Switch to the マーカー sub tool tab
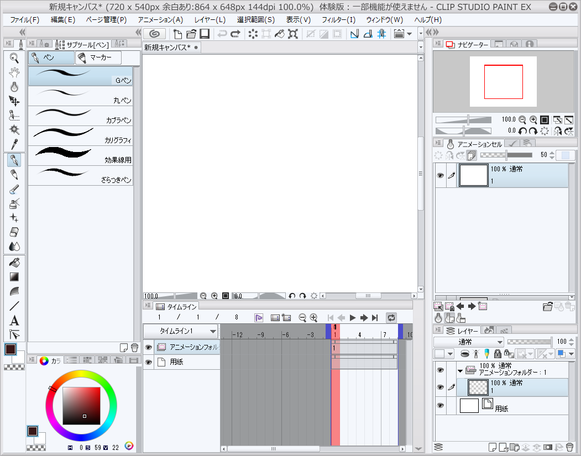The image size is (581, 456). pyautogui.click(x=98, y=57)
